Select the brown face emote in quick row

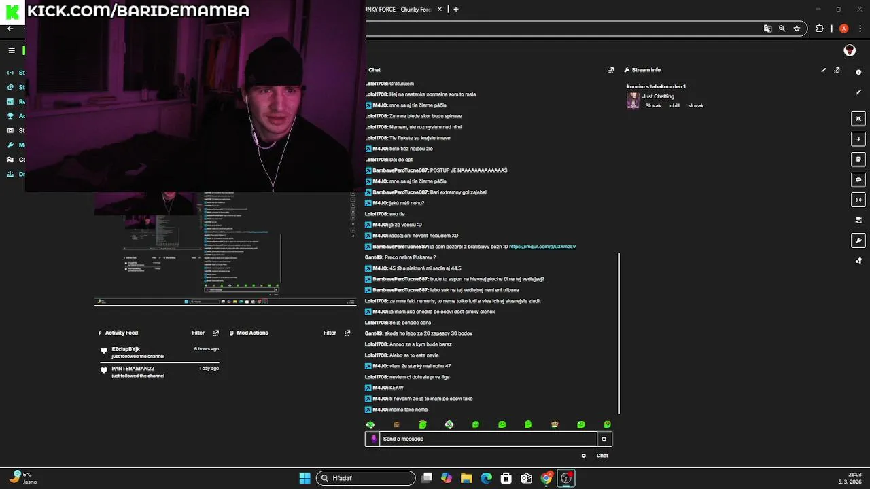click(396, 424)
